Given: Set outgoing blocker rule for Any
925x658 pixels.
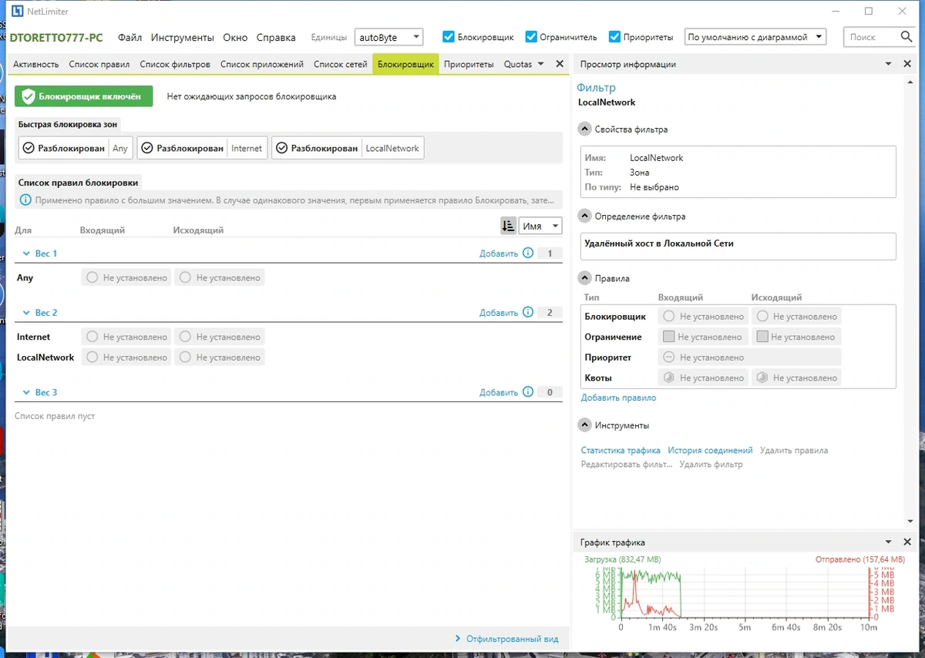Looking at the screenshot, I should (x=219, y=277).
